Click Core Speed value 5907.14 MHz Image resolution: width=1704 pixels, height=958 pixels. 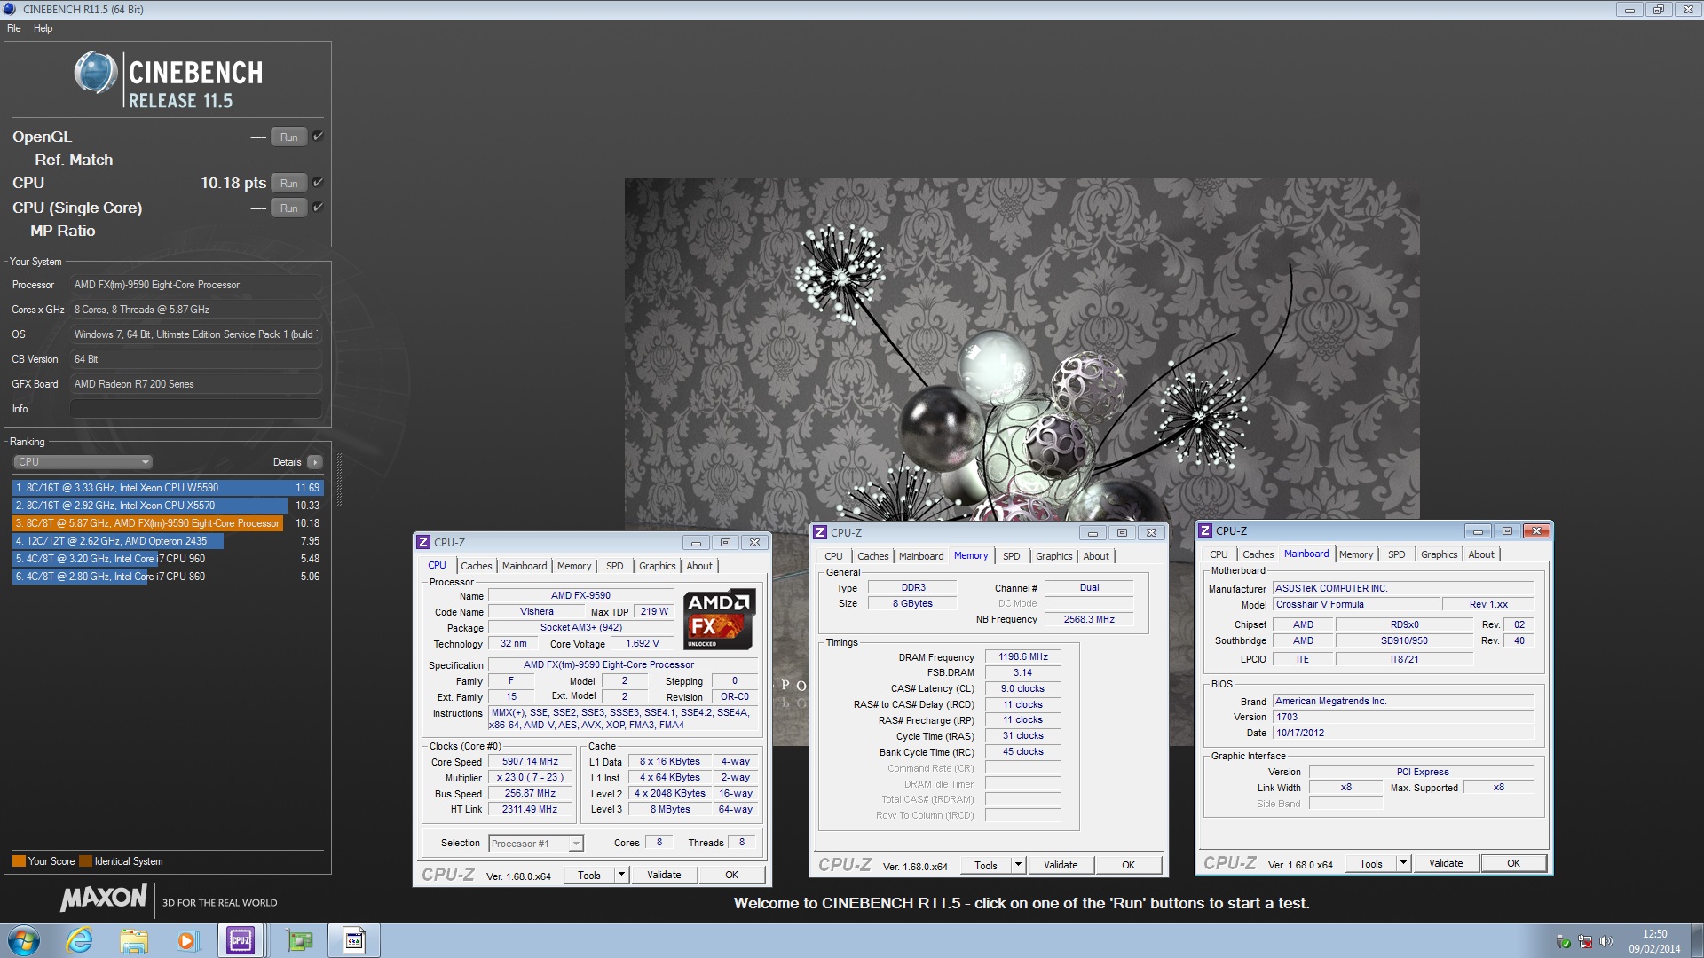coord(530,761)
